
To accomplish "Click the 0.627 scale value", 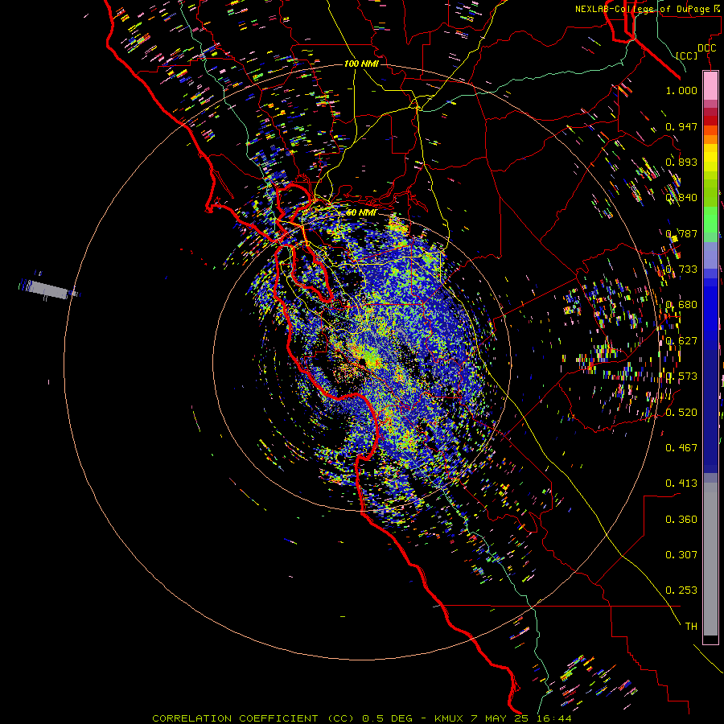I will tap(681, 340).
